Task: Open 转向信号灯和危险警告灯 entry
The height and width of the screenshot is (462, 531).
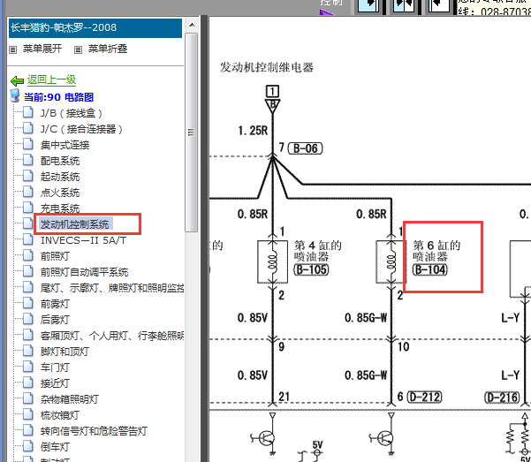Action: point(94,431)
